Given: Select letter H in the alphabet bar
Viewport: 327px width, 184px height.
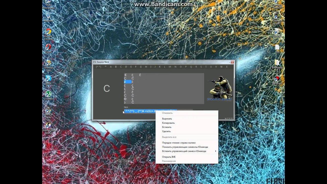Looking at the screenshot, I should click(x=146, y=67).
